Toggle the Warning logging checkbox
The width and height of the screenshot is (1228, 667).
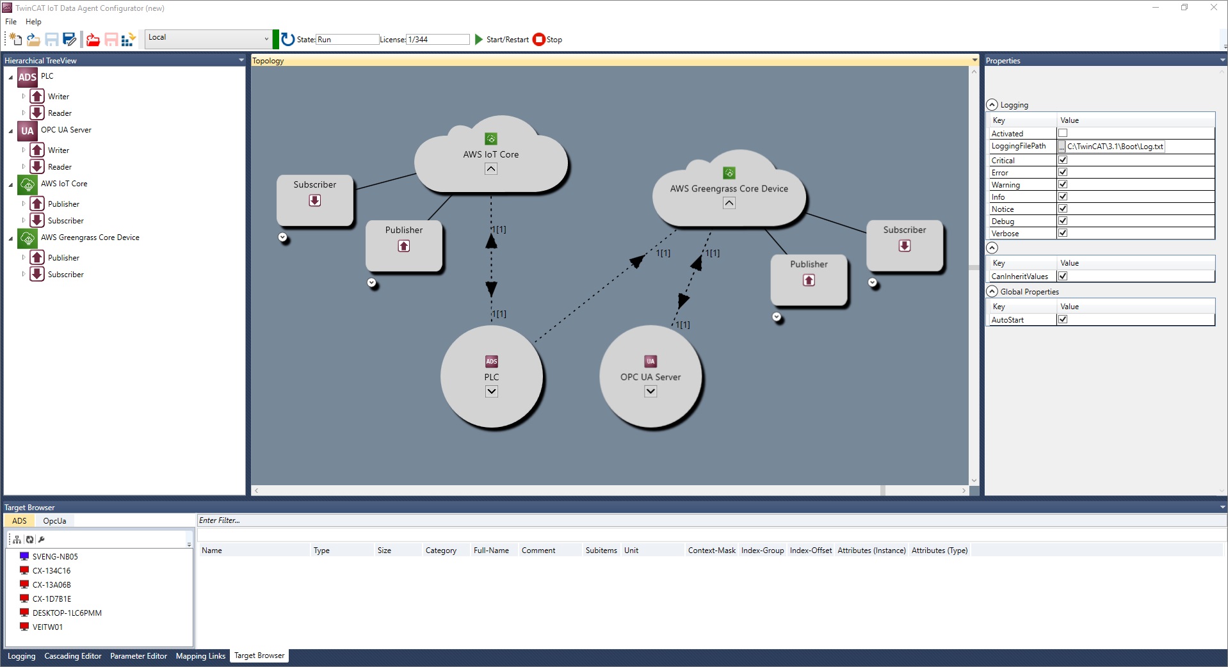[x=1063, y=184]
